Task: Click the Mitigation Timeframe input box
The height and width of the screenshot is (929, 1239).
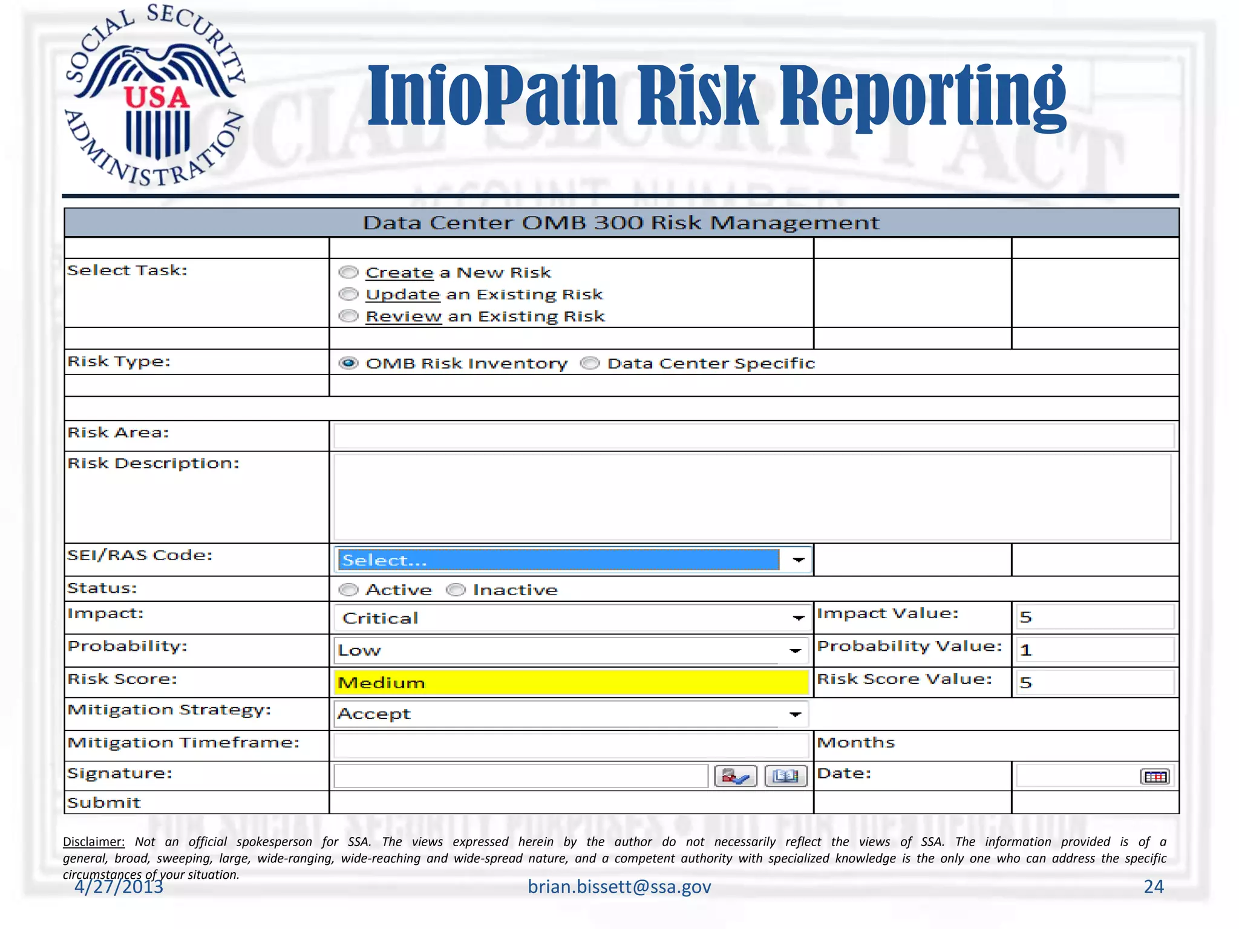Action: pos(570,746)
